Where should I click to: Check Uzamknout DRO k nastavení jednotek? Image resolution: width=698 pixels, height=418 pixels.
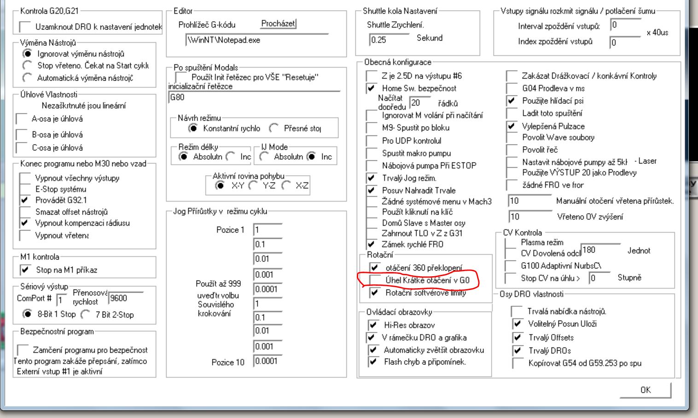(x=25, y=27)
